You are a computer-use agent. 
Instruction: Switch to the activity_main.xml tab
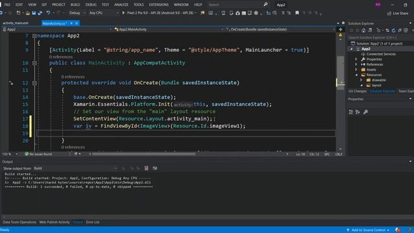pos(16,23)
